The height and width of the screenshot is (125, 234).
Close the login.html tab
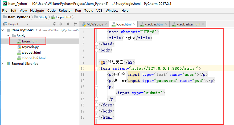tap(134, 24)
